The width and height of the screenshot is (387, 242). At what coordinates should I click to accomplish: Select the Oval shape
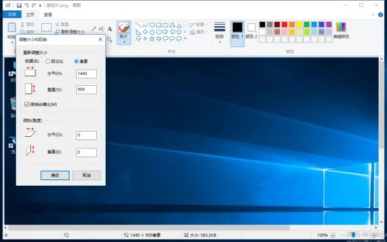pyautogui.click(x=152, y=25)
